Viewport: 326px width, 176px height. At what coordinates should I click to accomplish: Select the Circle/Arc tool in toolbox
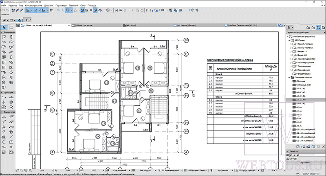4,142
